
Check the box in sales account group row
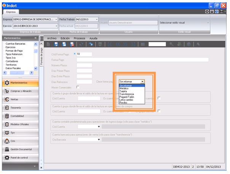(159, 98)
